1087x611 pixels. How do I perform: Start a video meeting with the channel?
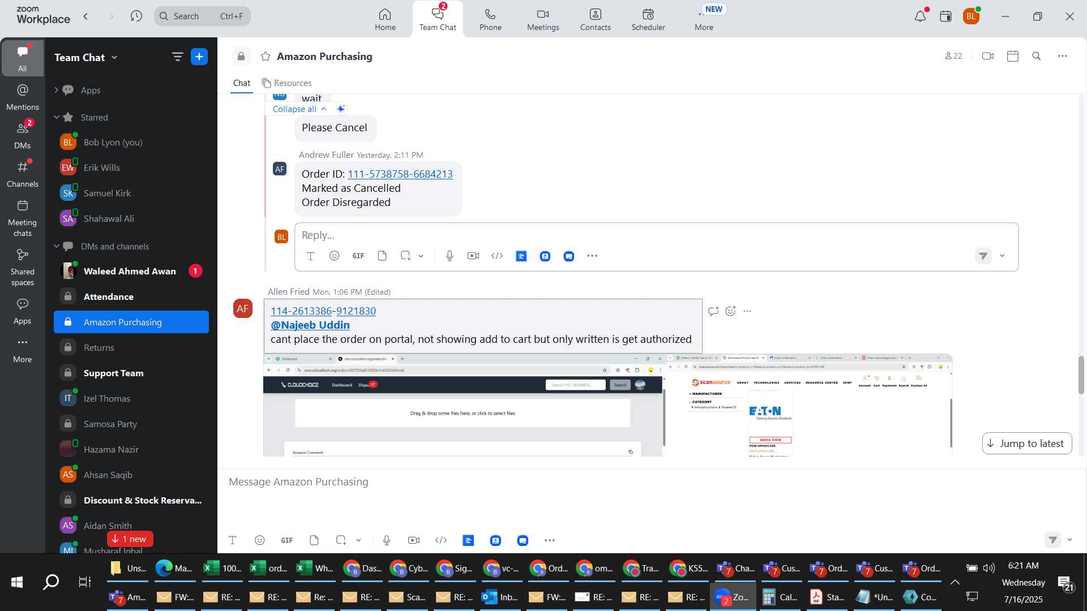988,56
